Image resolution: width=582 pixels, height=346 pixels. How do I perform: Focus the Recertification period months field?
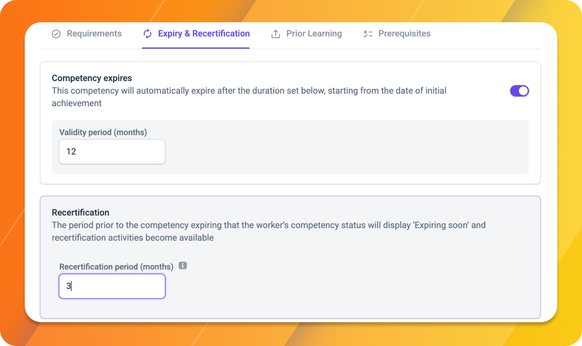[112, 286]
